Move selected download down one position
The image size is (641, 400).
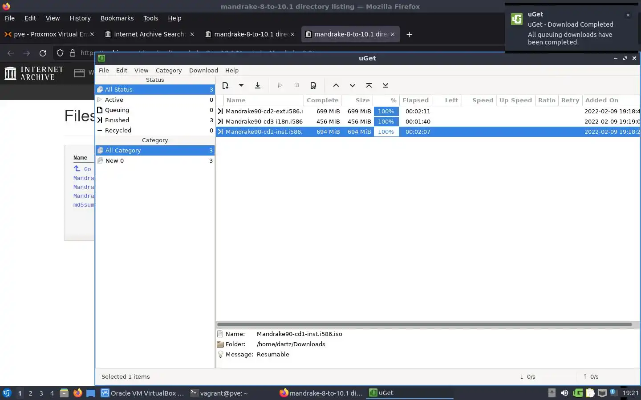click(x=353, y=85)
